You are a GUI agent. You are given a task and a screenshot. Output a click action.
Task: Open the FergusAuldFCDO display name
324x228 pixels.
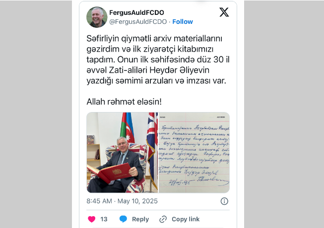tap(136, 12)
